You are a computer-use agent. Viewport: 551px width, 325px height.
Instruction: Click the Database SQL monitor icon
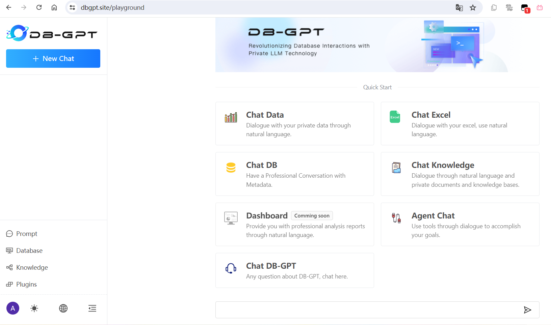point(9,250)
